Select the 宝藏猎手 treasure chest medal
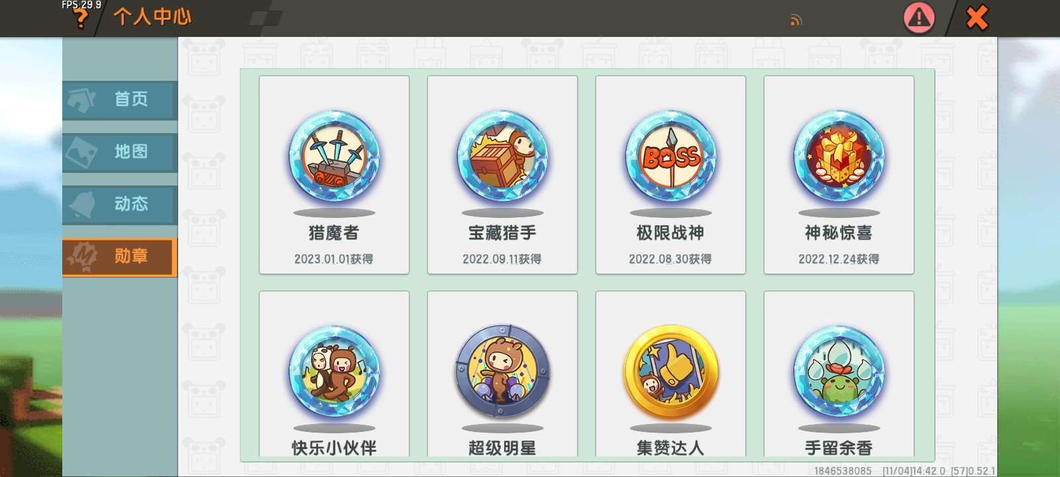 pyautogui.click(x=502, y=157)
